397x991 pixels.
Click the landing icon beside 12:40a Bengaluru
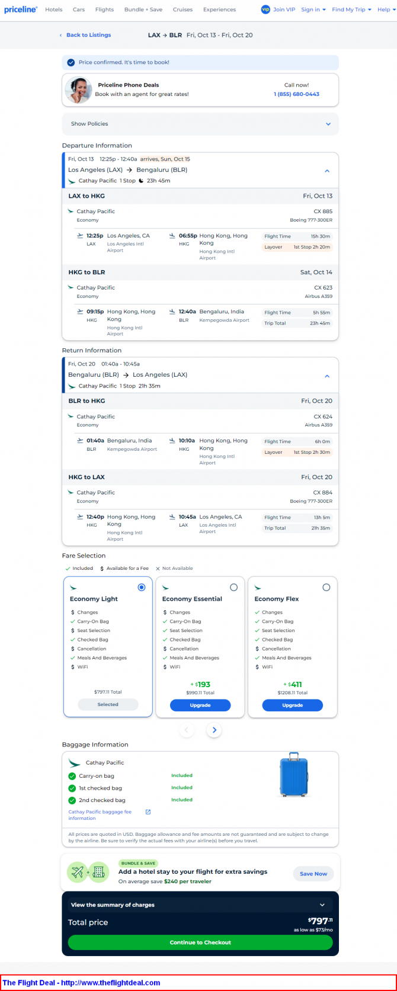click(172, 312)
